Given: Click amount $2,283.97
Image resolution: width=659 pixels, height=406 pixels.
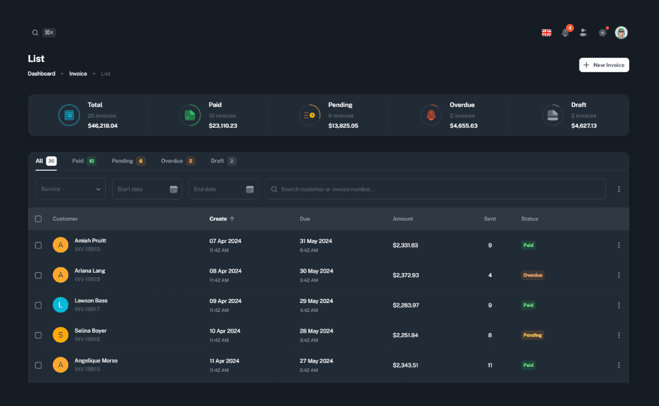Looking at the screenshot, I should click(406, 305).
